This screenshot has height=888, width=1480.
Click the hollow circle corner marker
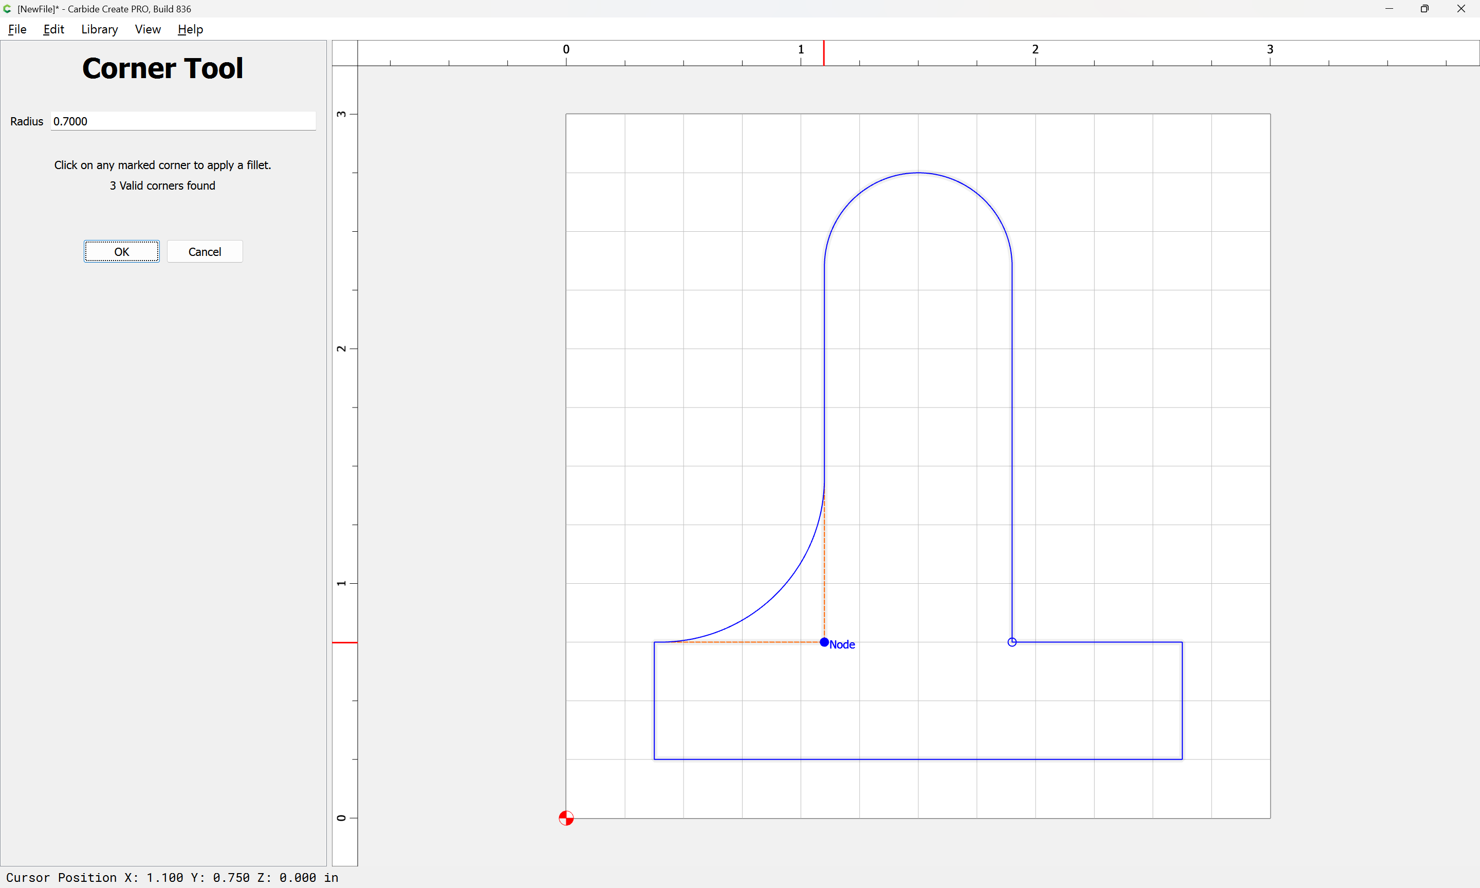tap(1012, 642)
